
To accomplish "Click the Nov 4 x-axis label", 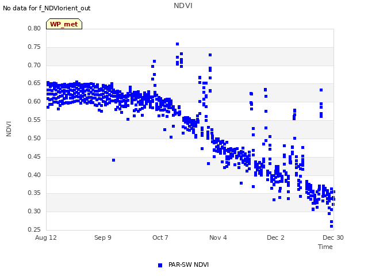I will 218,237.
